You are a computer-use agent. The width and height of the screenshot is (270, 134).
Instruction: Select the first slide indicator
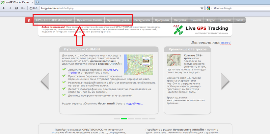[x=117, y=119]
